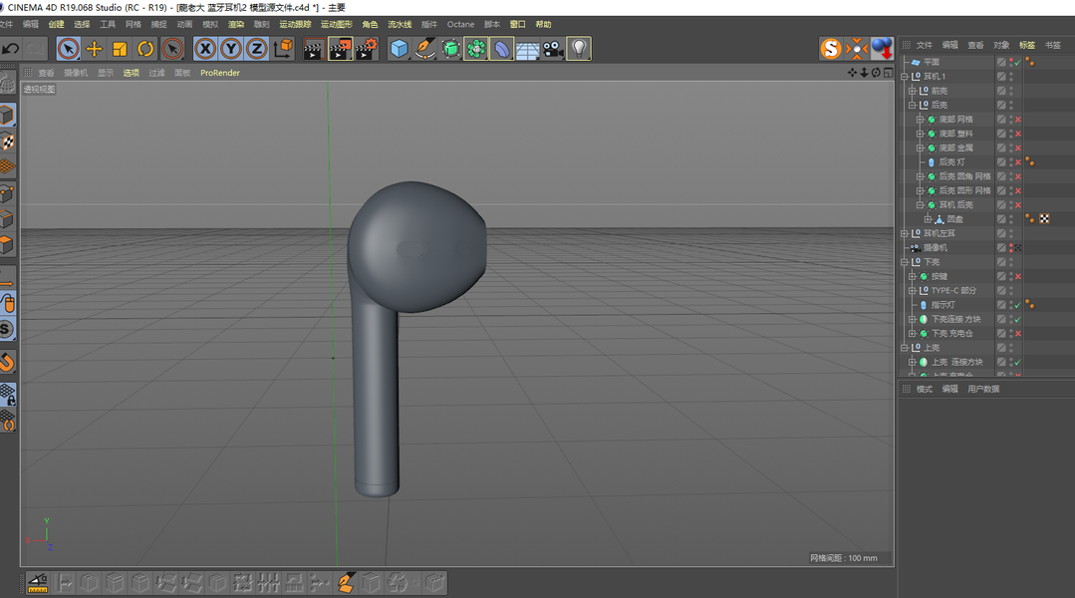Maximize viewport toggle icon top right
The height and width of the screenshot is (598, 1075).
coord(888,73)
